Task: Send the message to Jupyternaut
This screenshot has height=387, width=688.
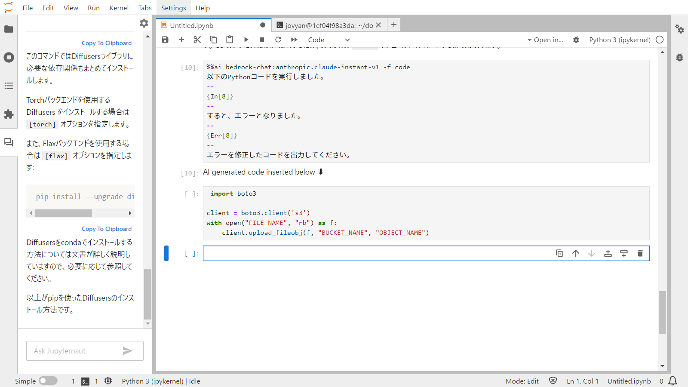Action: click(127, 351)
